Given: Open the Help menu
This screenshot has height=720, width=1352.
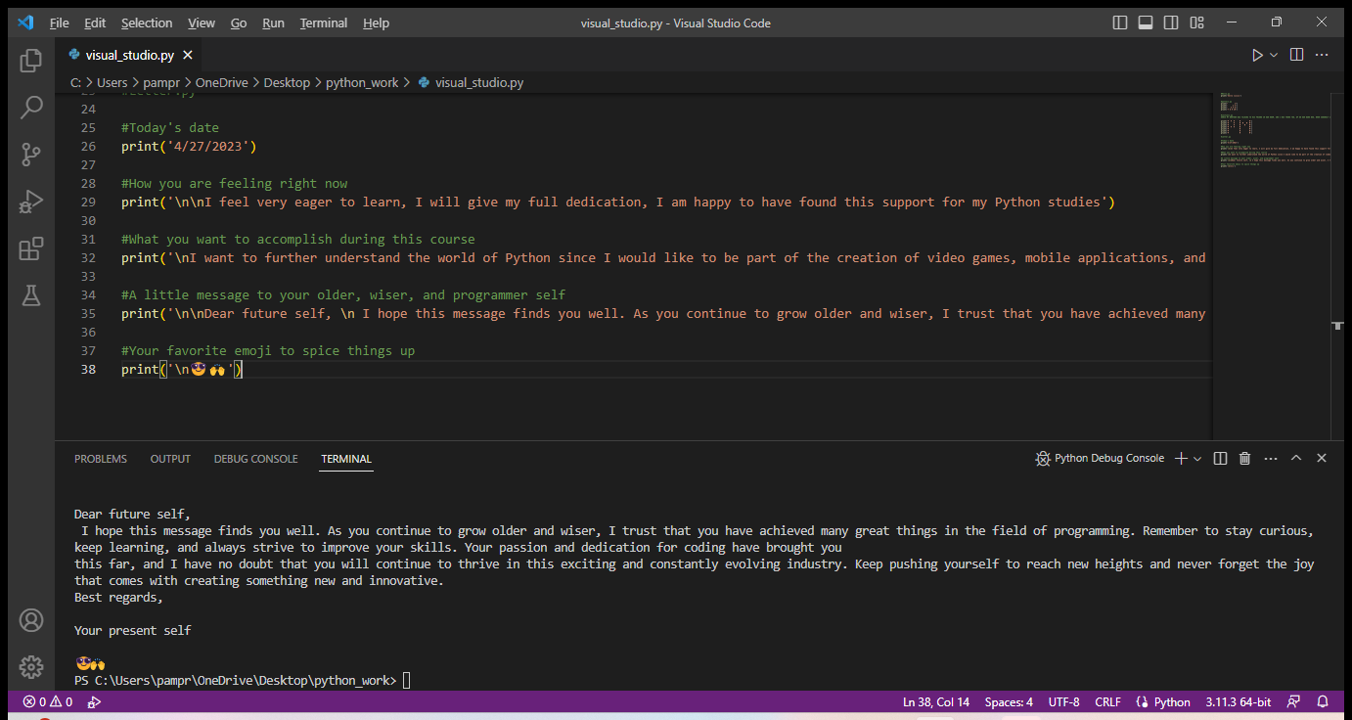Looking at the screenshot, I should point(376,22).
